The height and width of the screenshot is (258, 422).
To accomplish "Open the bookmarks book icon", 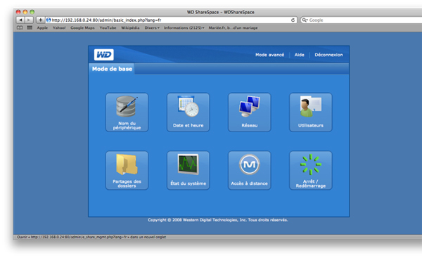I will tap(20, 27).
